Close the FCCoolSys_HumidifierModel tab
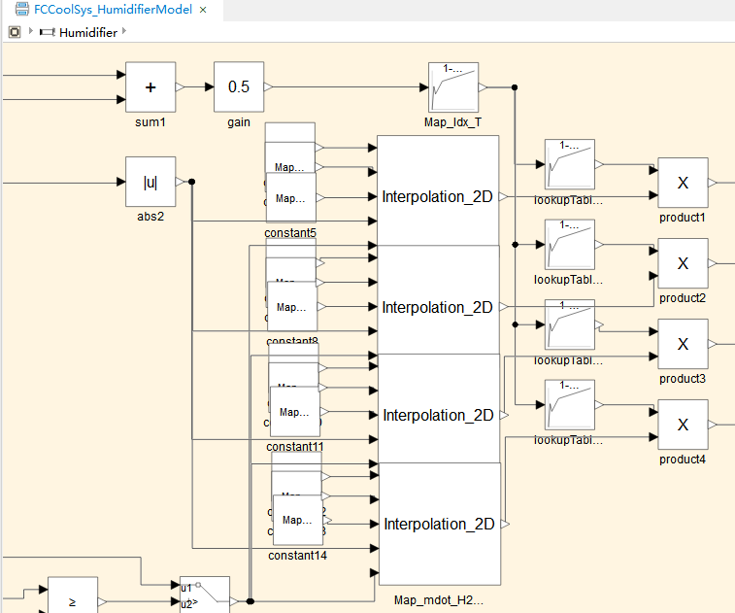Screen dimensions: 735x613 click(x=203, y=10)
